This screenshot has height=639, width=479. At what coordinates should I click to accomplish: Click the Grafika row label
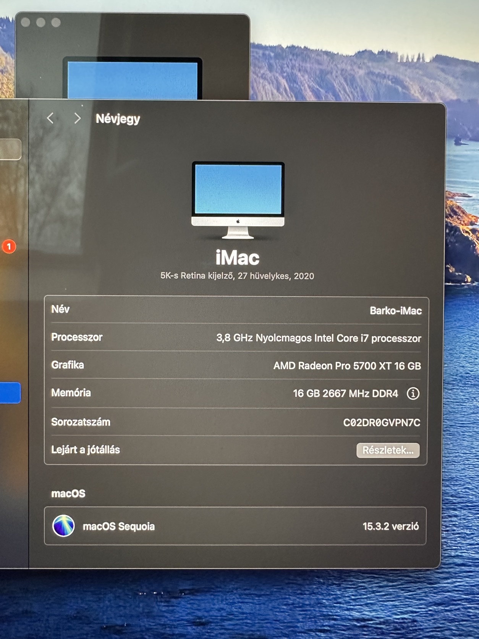[x=68, y=365]
